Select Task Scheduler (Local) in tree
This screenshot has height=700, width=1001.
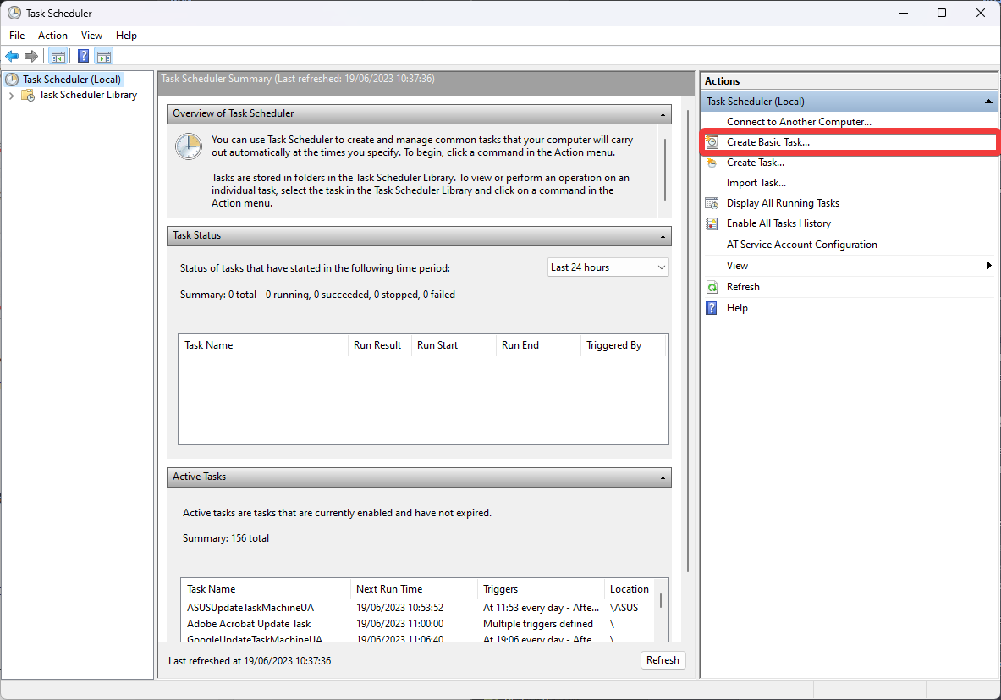pyautogui.click(x=71, y=80)
